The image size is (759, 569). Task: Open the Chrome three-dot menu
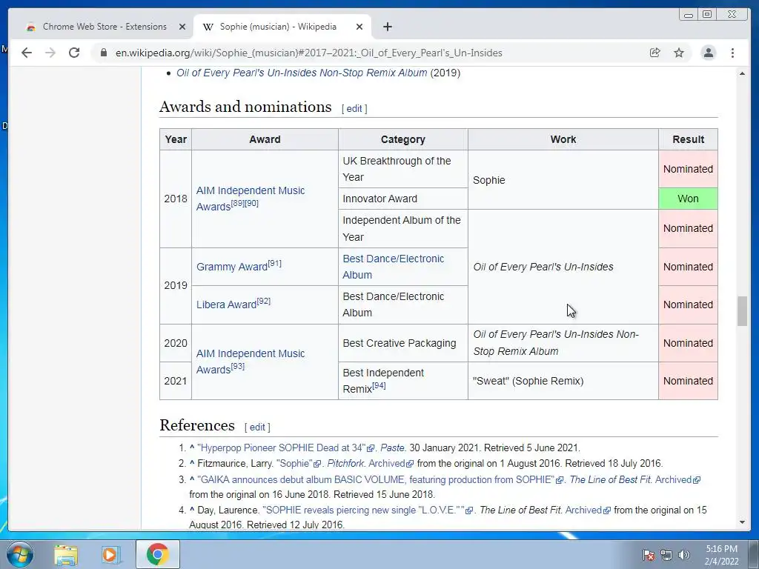[732, 53]
